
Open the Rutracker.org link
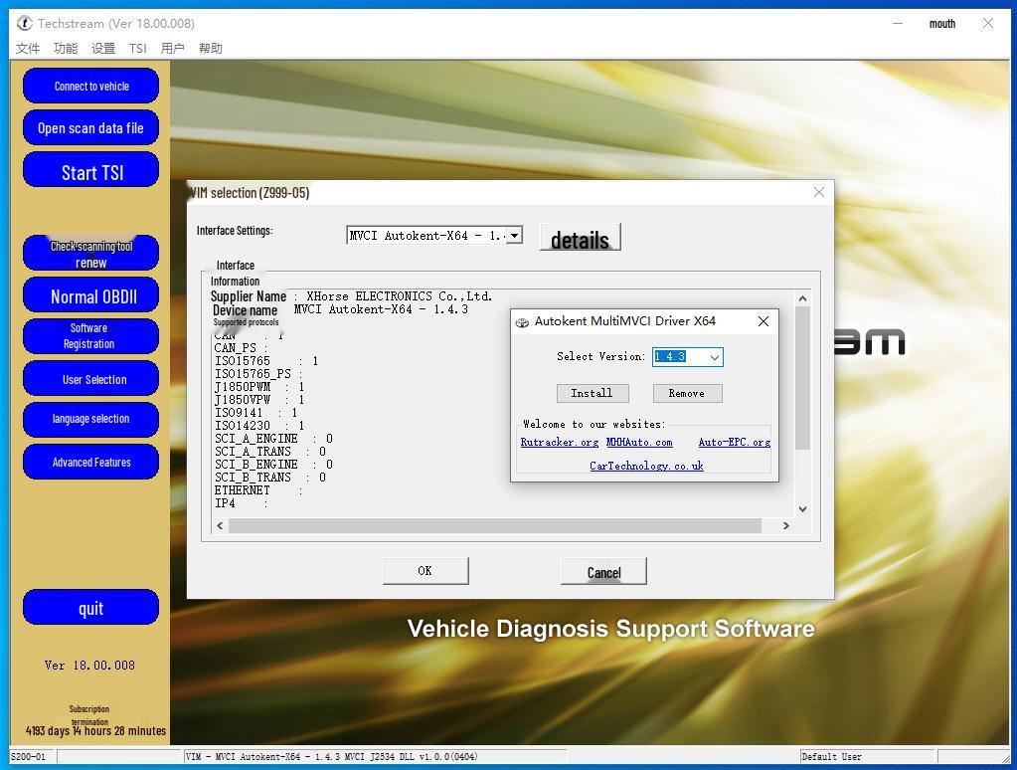tap(559, 442)
